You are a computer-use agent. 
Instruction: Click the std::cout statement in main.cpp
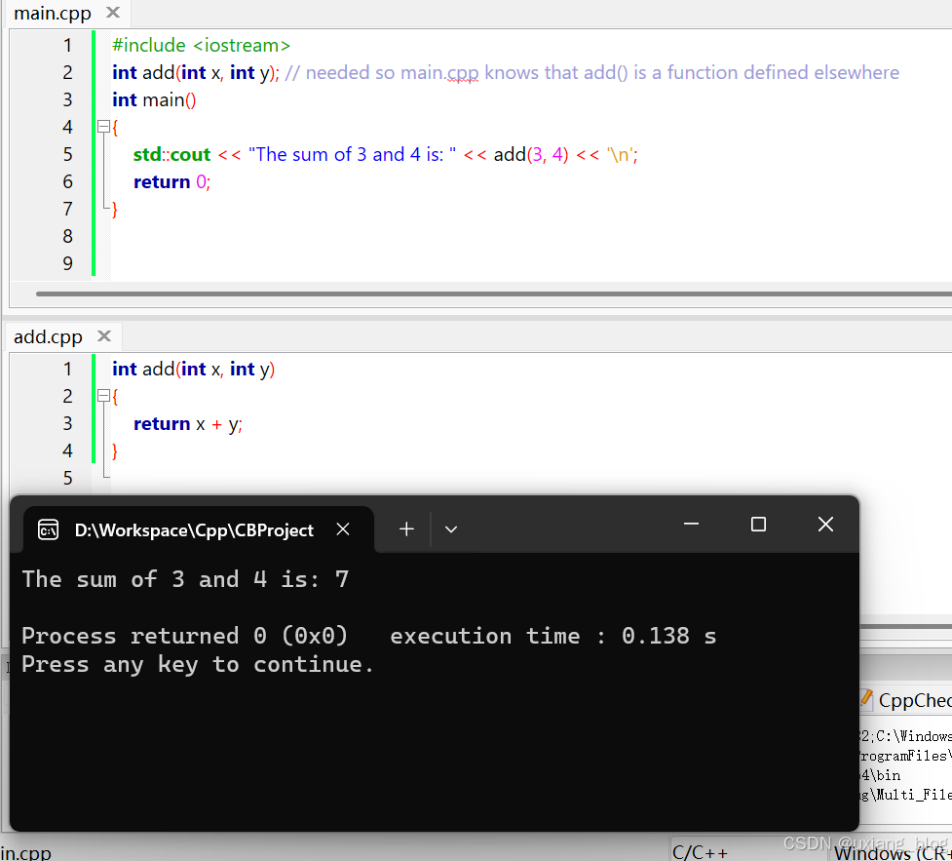click(386, 154)
